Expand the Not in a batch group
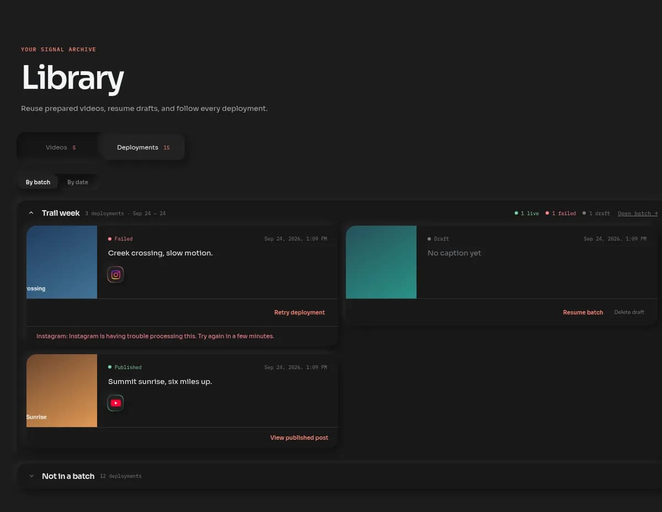The height and width of the screenshot is (512, 662). pyautogui.click(x=31, y=476)
